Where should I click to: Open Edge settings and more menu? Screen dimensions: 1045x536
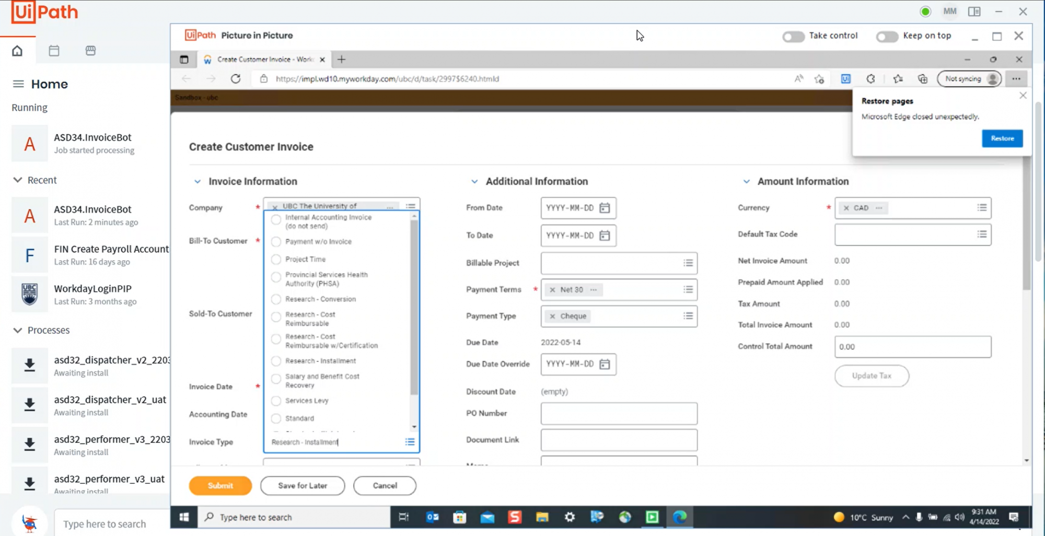point(1016,79)
